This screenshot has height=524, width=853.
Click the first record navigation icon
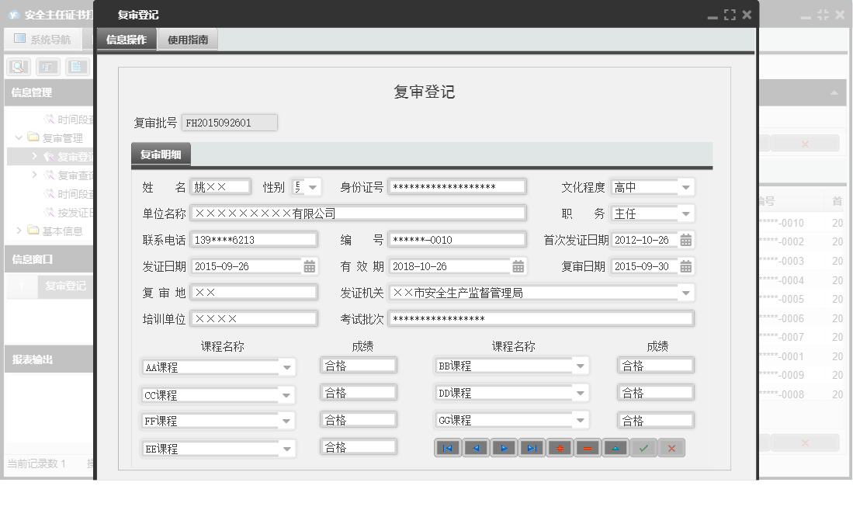[447, 448]
